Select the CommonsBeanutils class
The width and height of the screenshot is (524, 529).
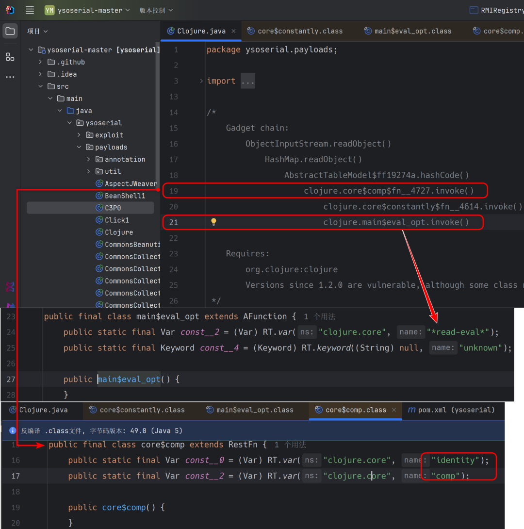point(128,244)
